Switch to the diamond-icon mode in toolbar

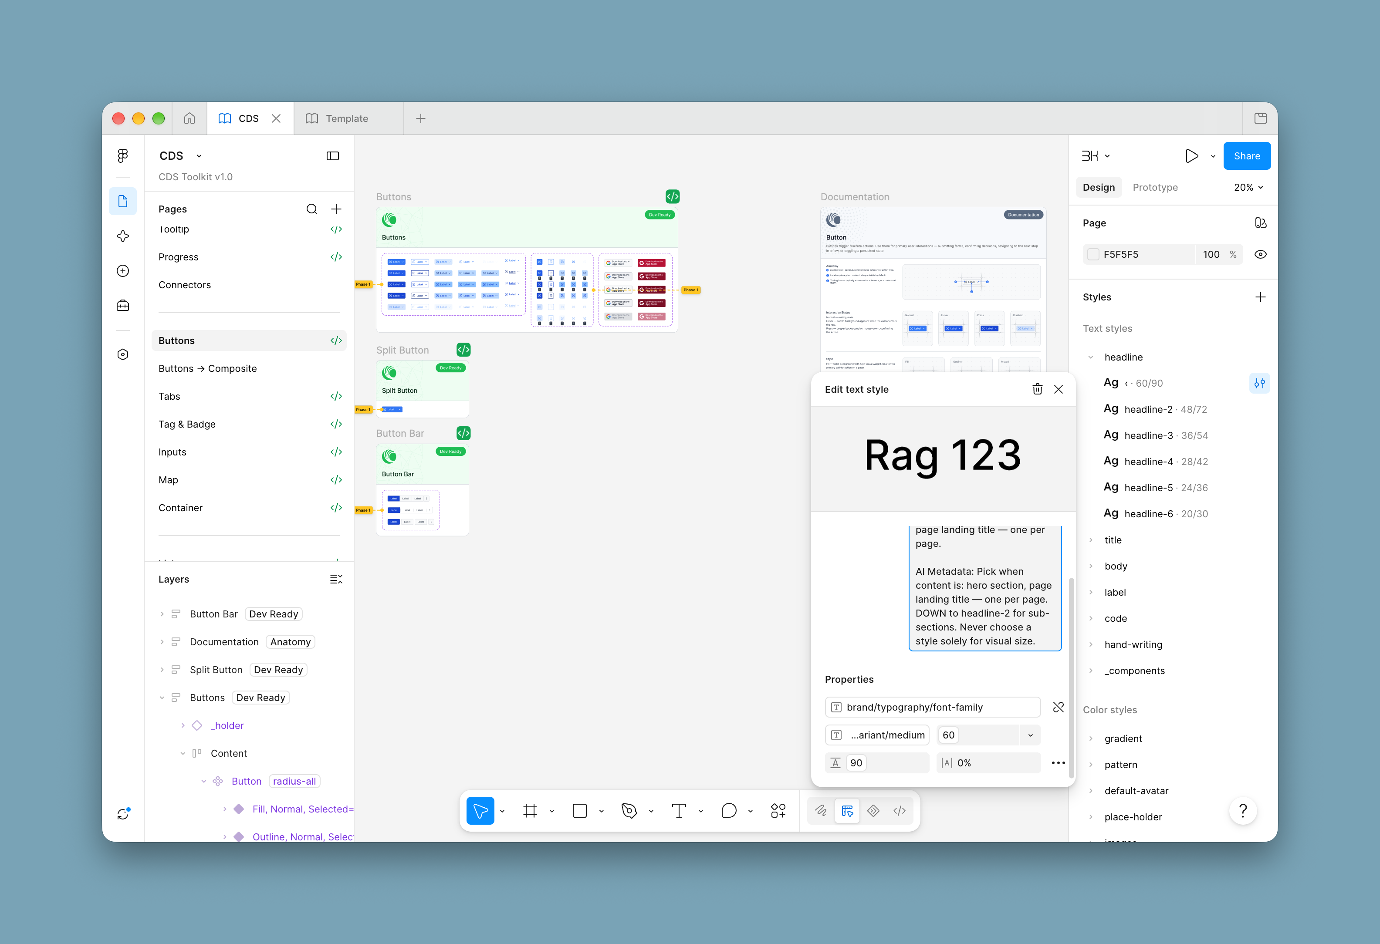pyautogui.click(x=873, y=810)
